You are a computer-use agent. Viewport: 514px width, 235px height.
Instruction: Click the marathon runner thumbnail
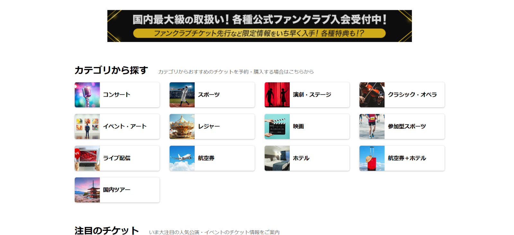point(372,126)
